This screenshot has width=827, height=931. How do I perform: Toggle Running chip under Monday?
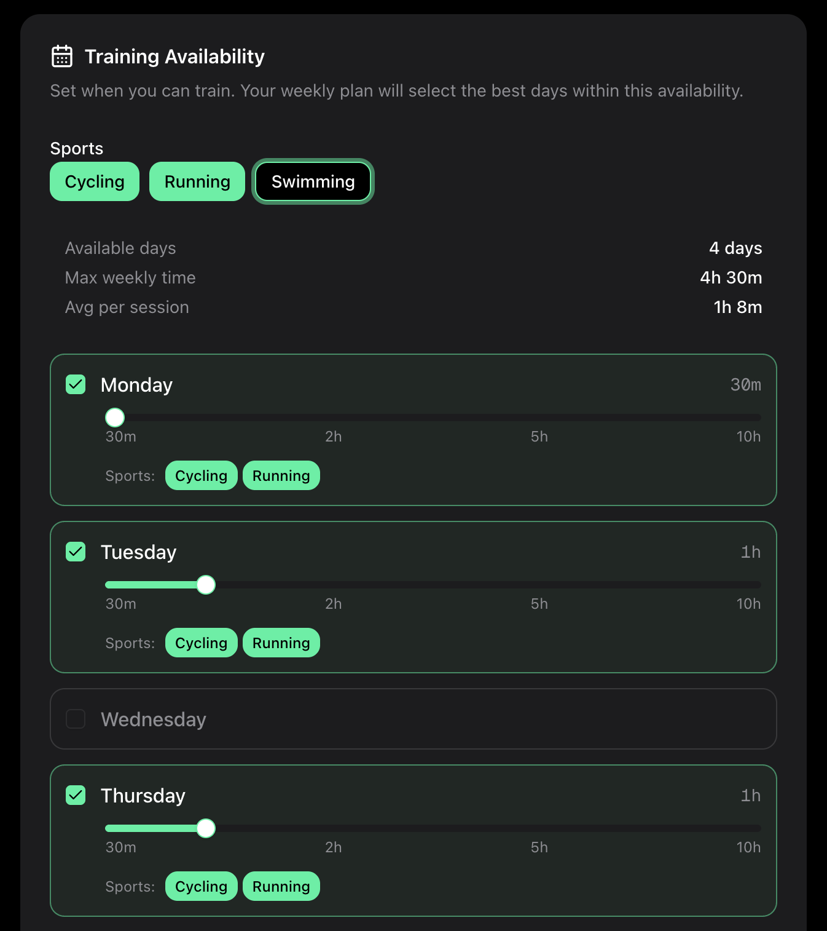coord(281,475)
